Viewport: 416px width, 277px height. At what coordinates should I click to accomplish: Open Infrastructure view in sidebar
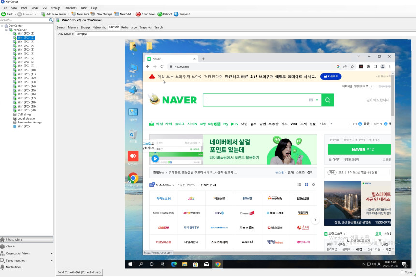[x=27, y=240]
